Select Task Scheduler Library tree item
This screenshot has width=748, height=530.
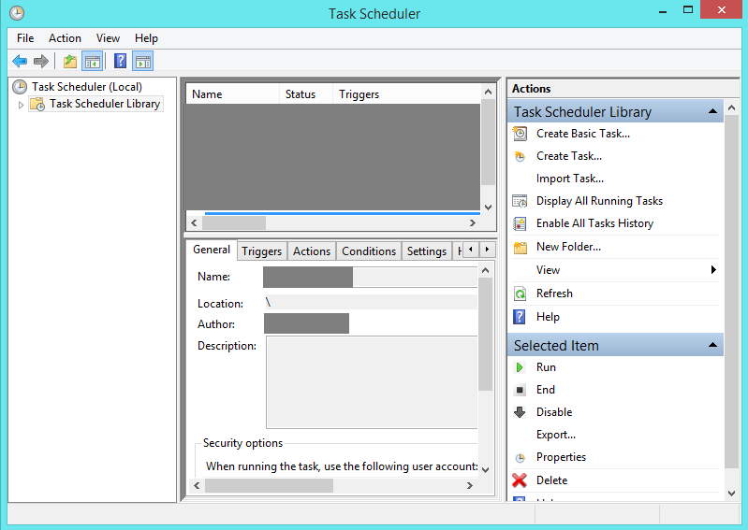[105, 104]
